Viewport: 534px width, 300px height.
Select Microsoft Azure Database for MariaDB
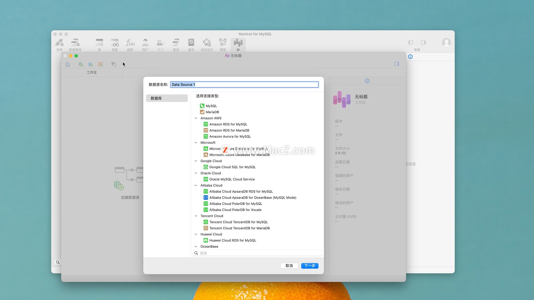237,155
